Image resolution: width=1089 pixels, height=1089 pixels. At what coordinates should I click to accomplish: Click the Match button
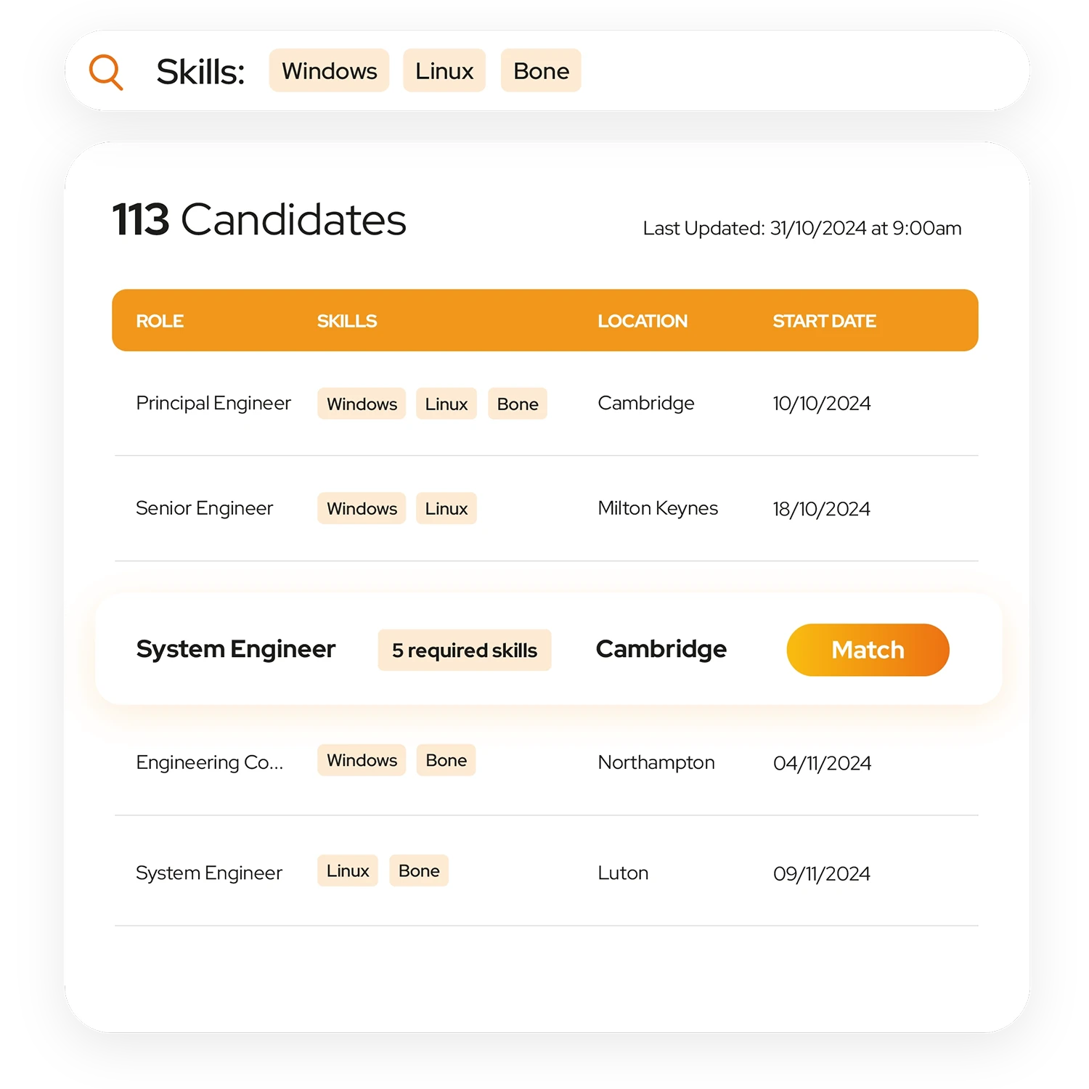[868, 650]
